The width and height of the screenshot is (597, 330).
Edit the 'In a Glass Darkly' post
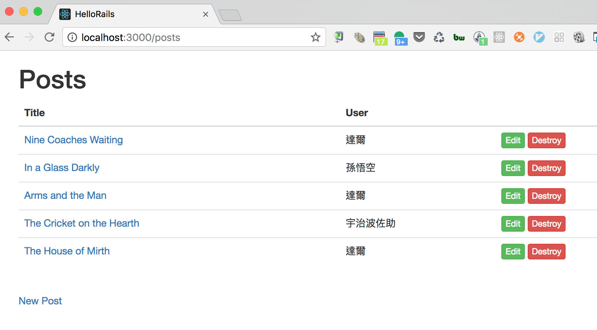pos(513,168)
